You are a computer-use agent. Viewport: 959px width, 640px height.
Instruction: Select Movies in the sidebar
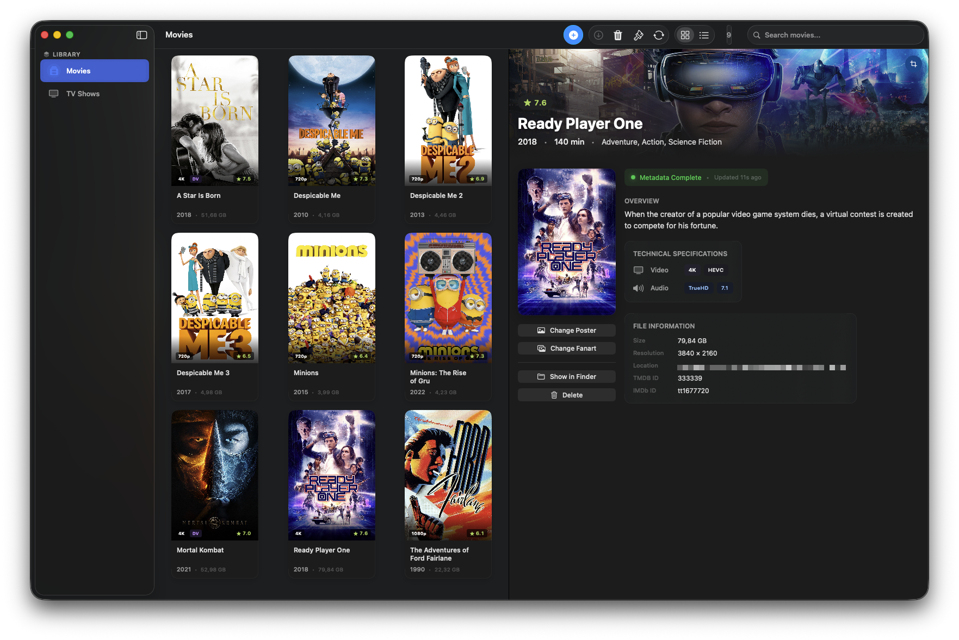point(95,71)
